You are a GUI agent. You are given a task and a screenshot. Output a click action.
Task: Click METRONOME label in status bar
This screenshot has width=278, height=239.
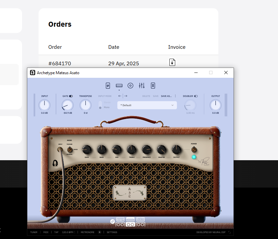point(87,232)
